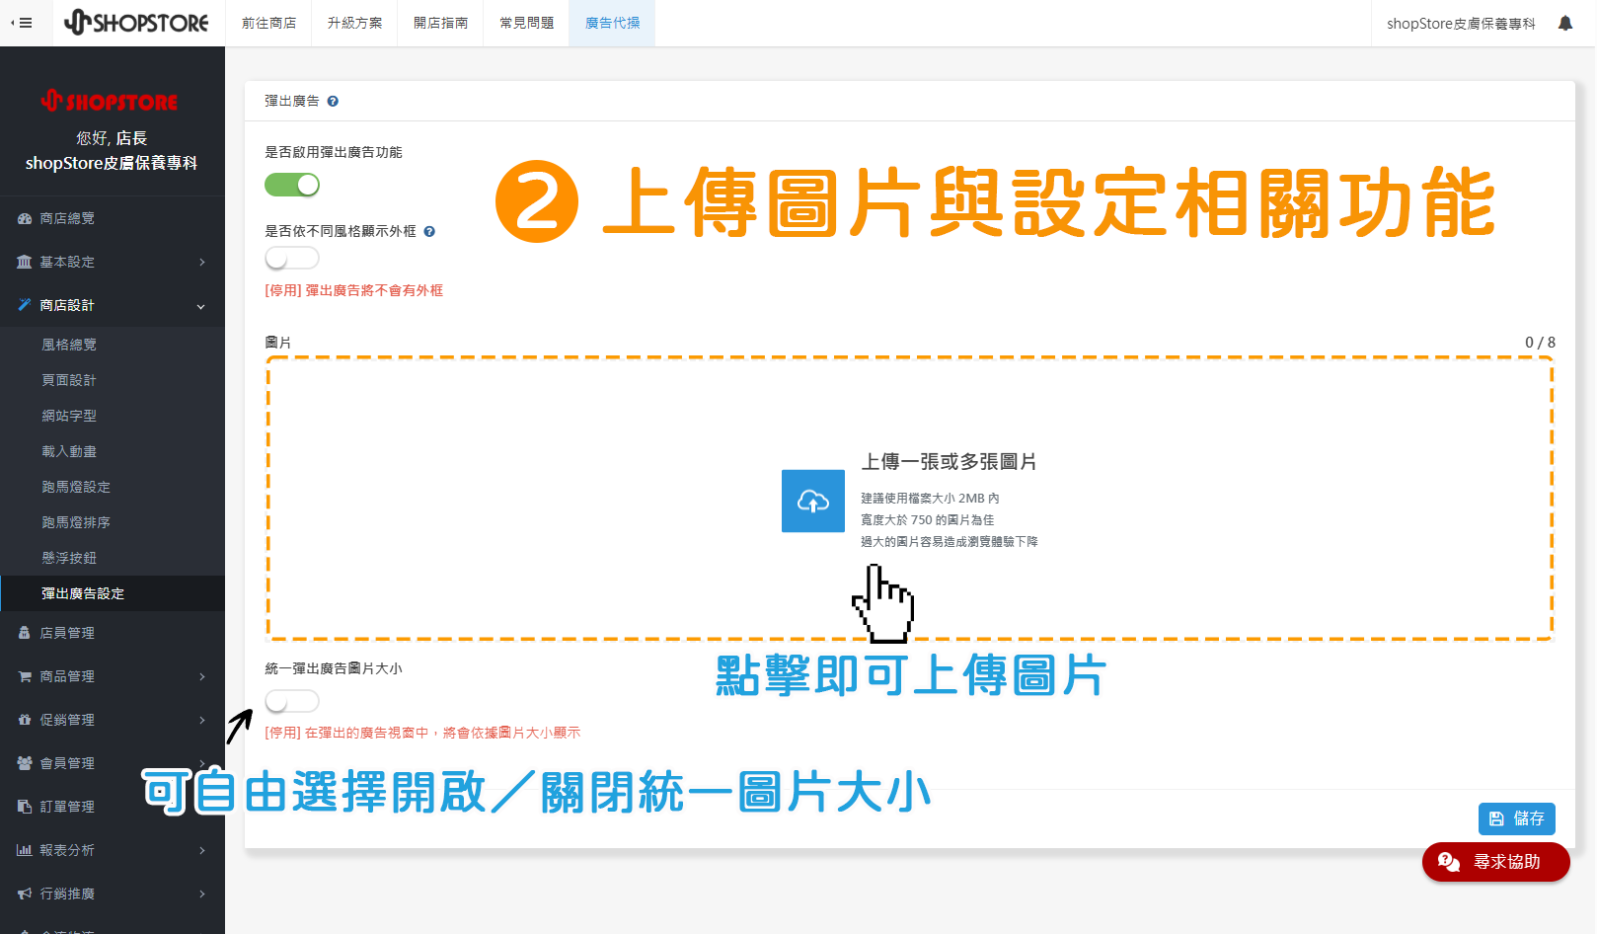Click 店員管理 sidebar label
The width and height of the screenshot is (1597, 934).
(67, 633)
